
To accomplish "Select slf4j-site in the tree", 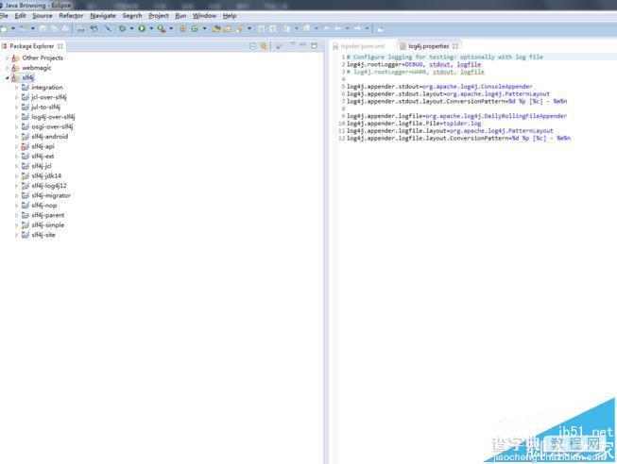I will click(43, 235).
